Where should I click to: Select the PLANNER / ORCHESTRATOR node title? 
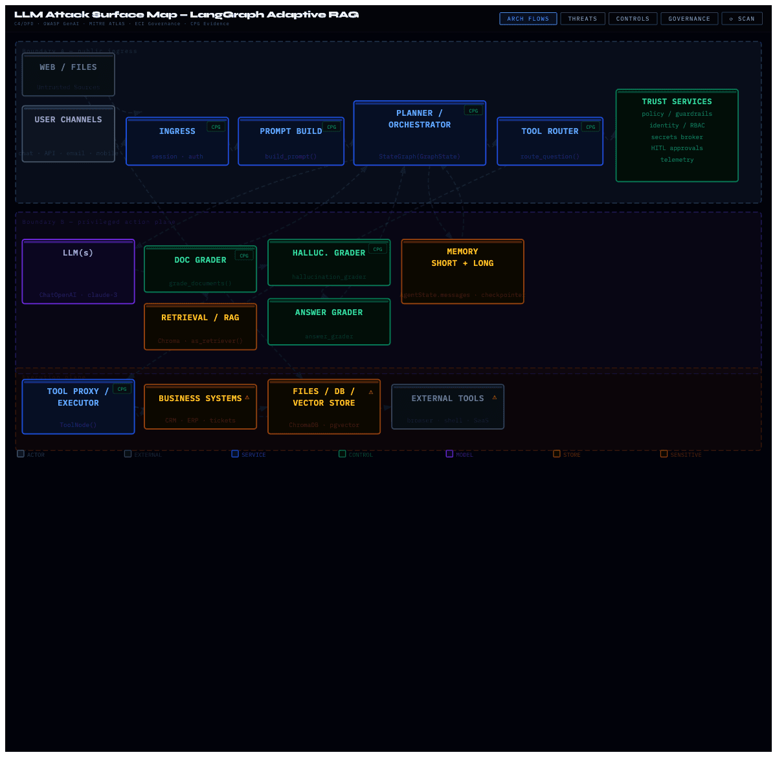pos(419,119)
